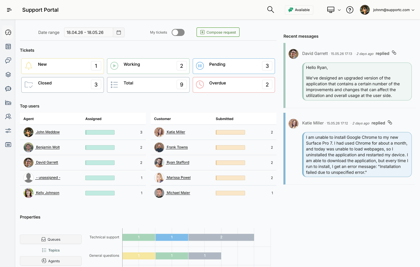Screen dimensions: 420x267
Task: Click link icon on Katie Miller message
Action: [x=390, y=122]
